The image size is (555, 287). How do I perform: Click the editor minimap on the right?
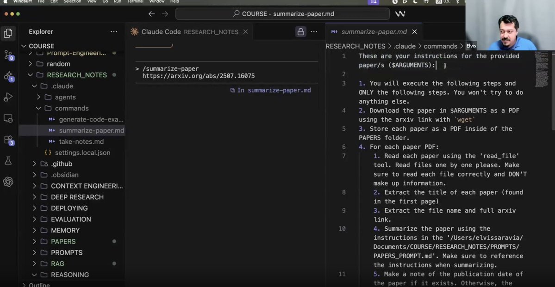(x=541, y=69)
